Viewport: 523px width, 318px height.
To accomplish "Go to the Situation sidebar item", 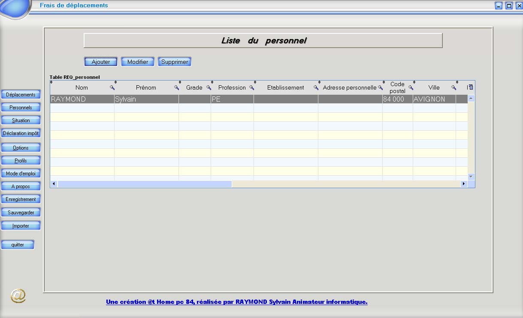I will [x=21, y=120].
